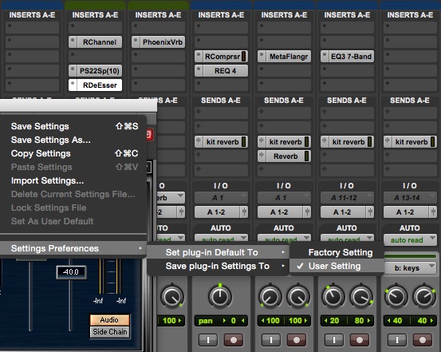Screen dimensions: 441x352
Task: Switch plug-in key input to Side Chain
Action: [x=109, y=332]
